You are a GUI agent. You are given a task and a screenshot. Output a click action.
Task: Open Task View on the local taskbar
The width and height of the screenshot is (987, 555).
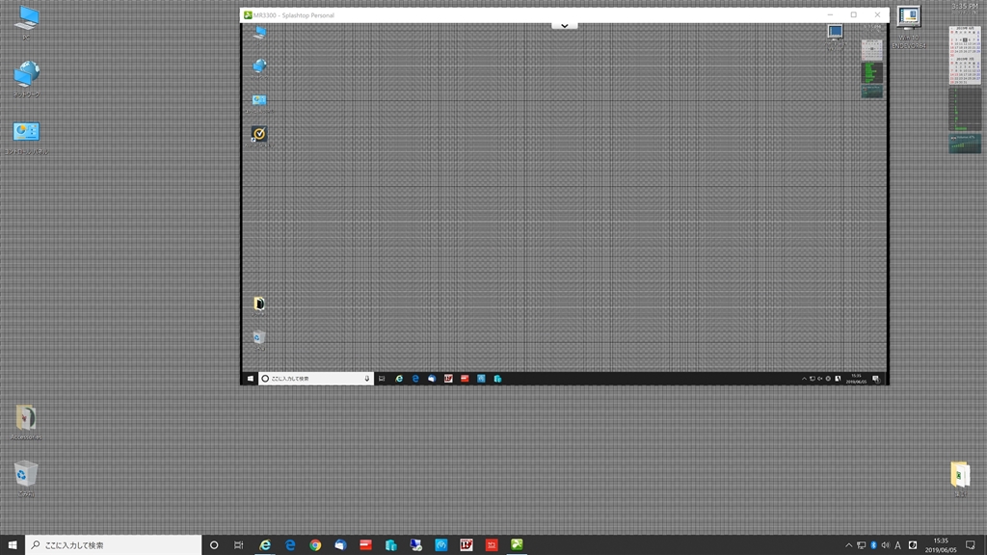coord(239,545)
